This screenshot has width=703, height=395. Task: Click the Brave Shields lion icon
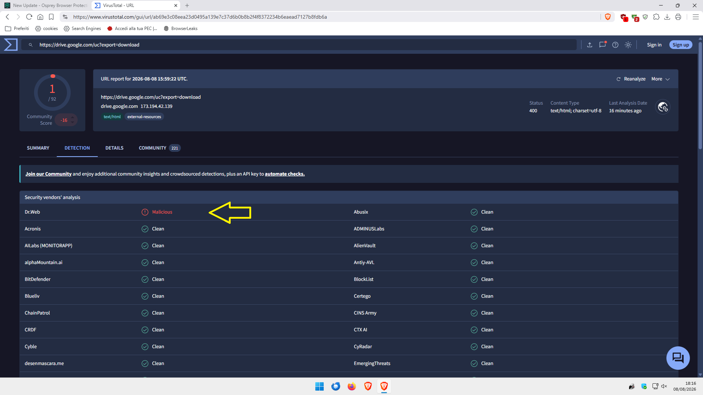coord(608,17)
